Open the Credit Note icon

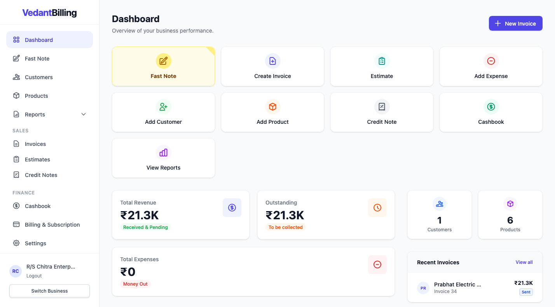point(382,107)
